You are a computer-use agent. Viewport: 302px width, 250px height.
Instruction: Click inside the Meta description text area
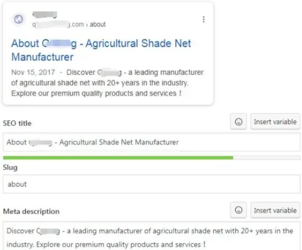coord(151,236)
